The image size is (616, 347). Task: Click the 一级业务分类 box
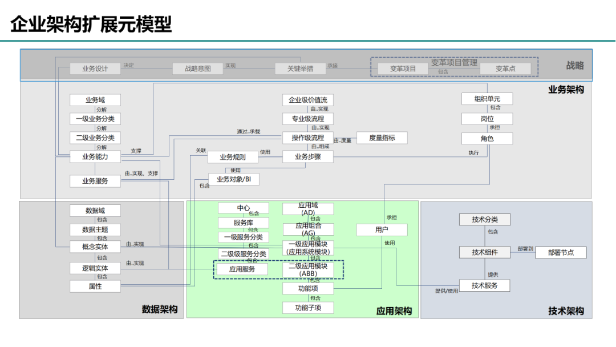pyautogui.click(x=95, y=119)
